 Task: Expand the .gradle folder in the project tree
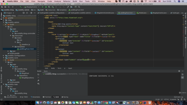coord(4,18)
